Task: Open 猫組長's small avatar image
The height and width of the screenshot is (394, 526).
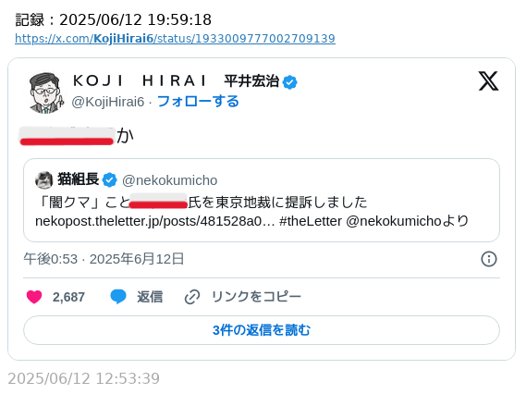Action: click(x=44, y=180)
